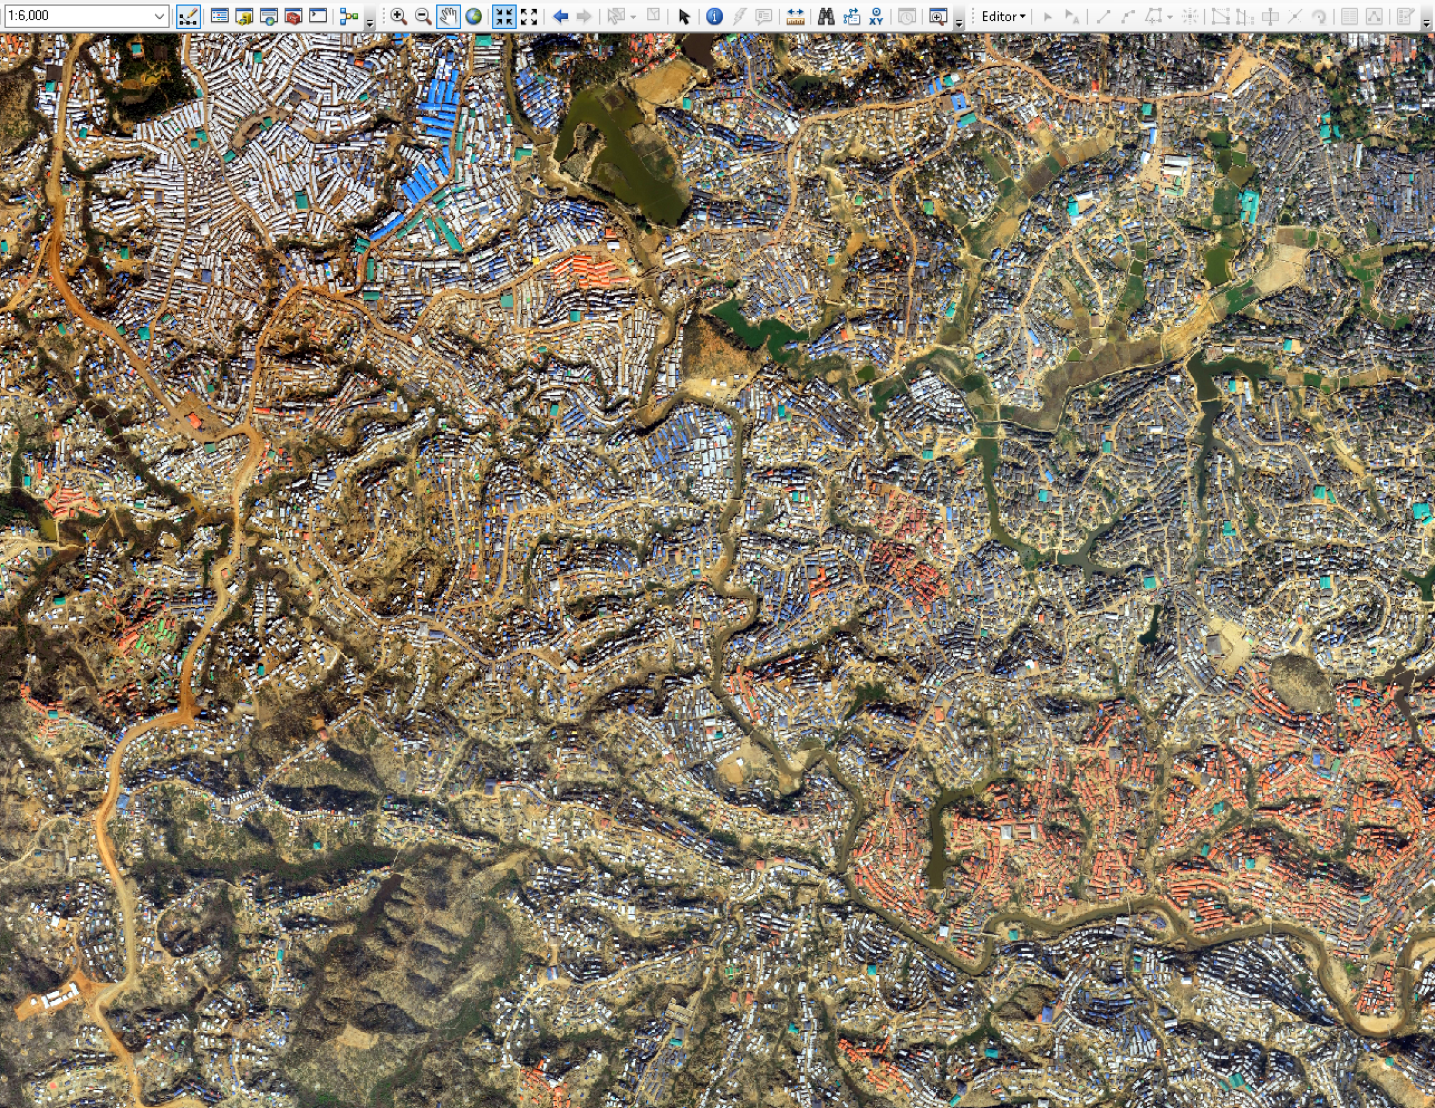Select the Measure ruler tool
This screenshot has height=1108, width=1435.
tap(795, 17)
